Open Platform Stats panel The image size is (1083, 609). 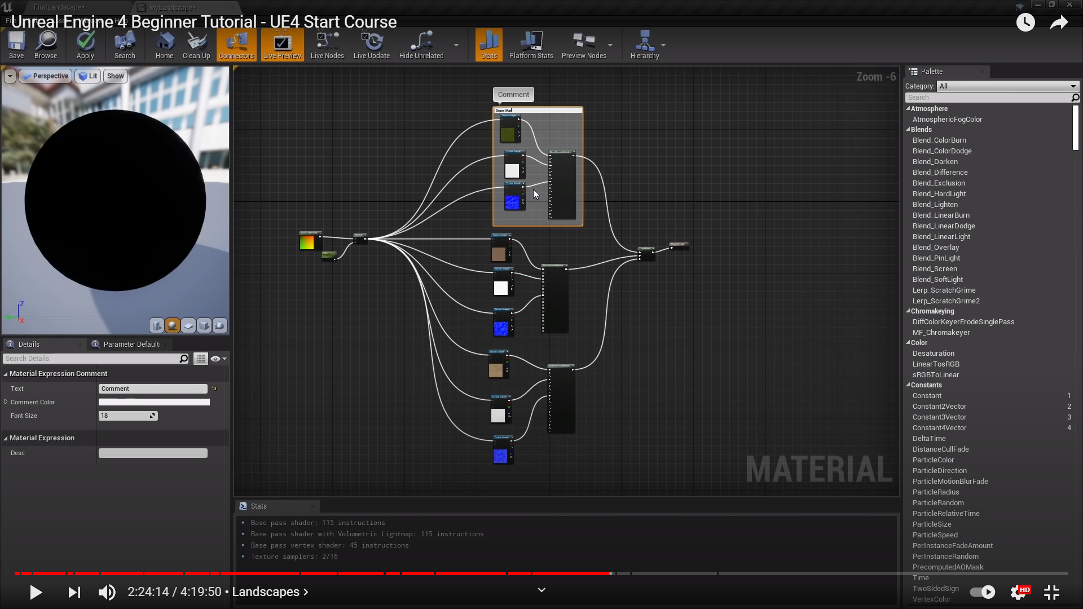point(531,45)
